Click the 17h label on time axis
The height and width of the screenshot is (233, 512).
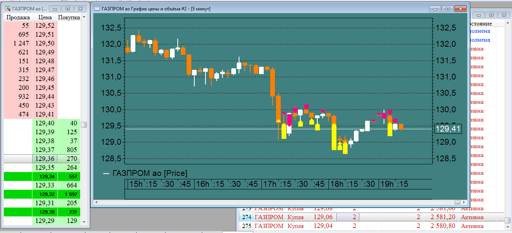[x=270, y=184]
